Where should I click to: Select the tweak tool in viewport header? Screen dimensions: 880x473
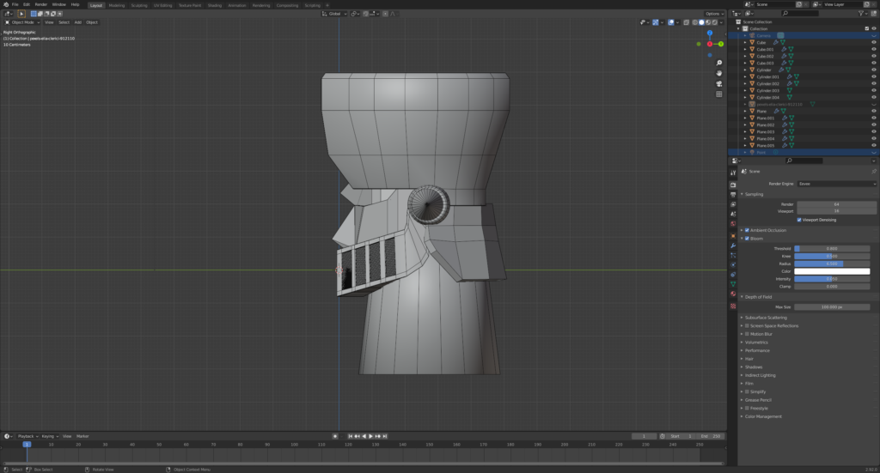pyautogui.click(x=21, y=14)
